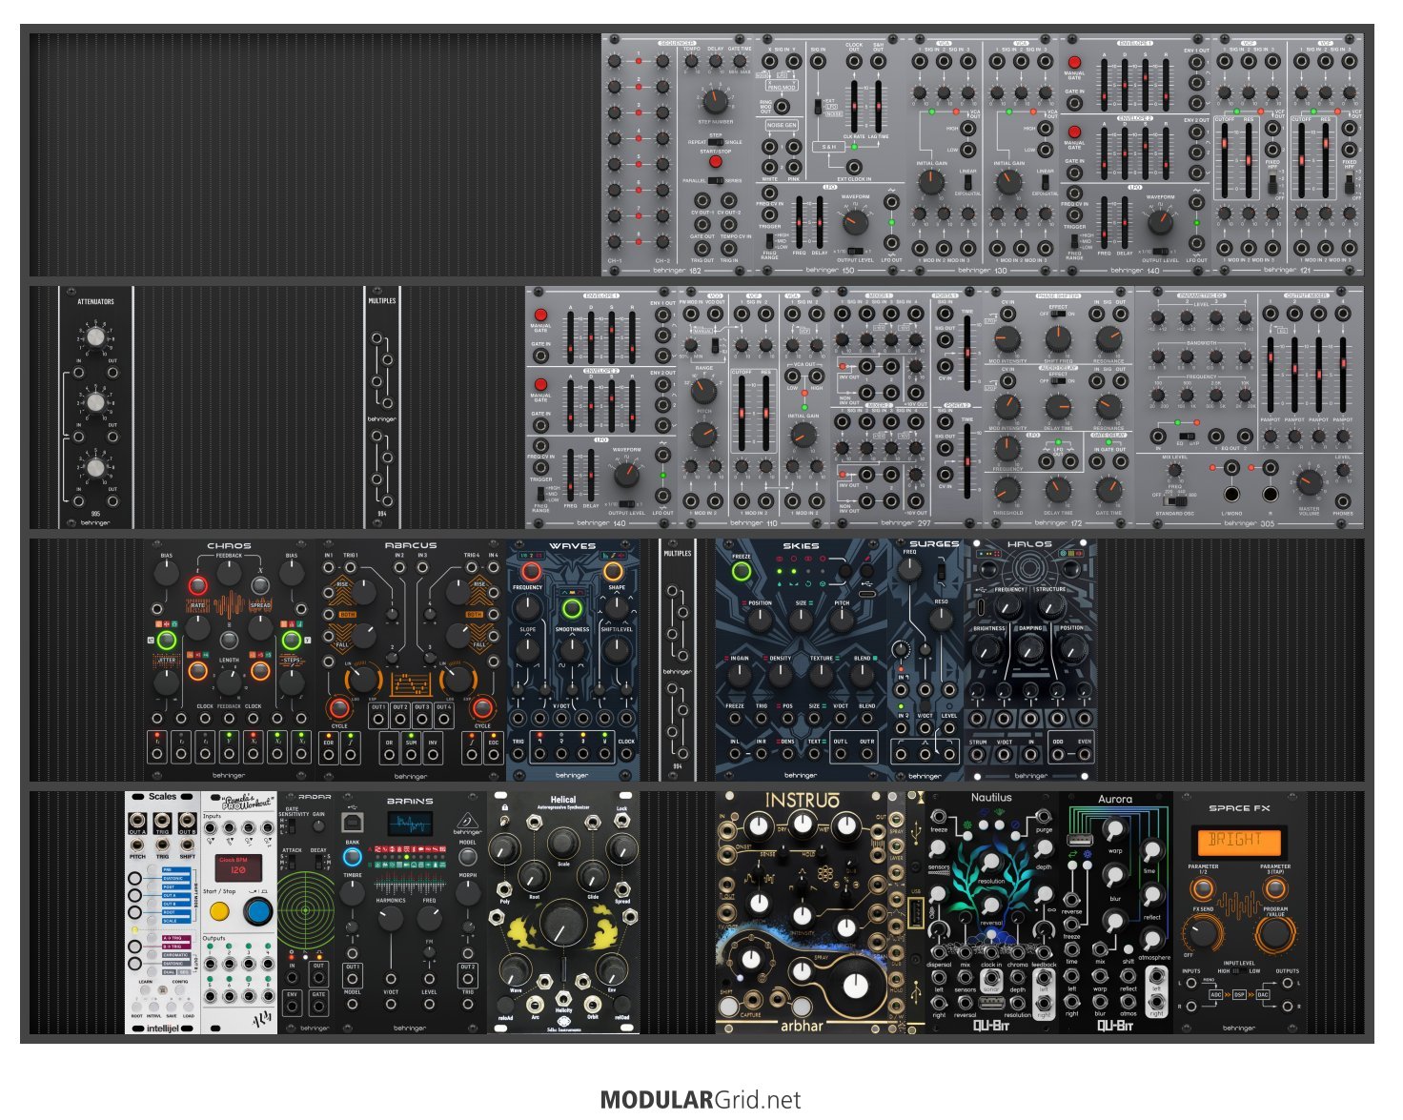Click the Glide knob on Helical
The height and width of the screenshot is (1120, 1403).
592,875
